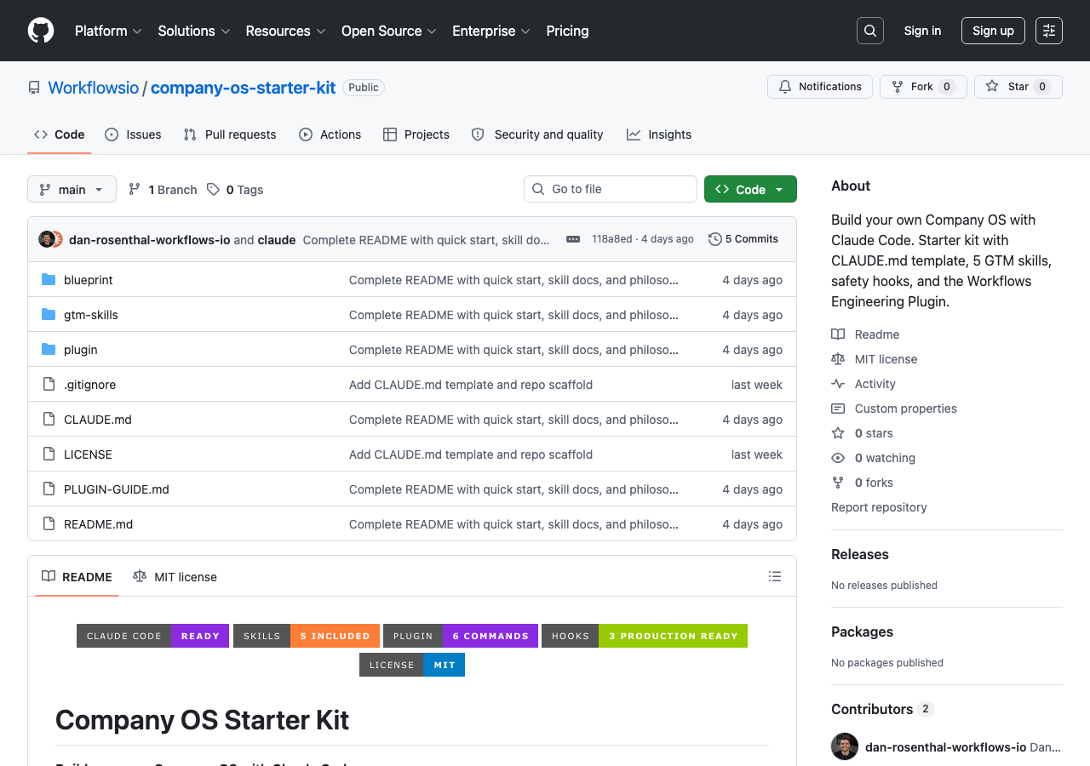Click the Report repository link
Viewport: 1090px width, 766px height.
pyautogui.click(x=879, y=506)
